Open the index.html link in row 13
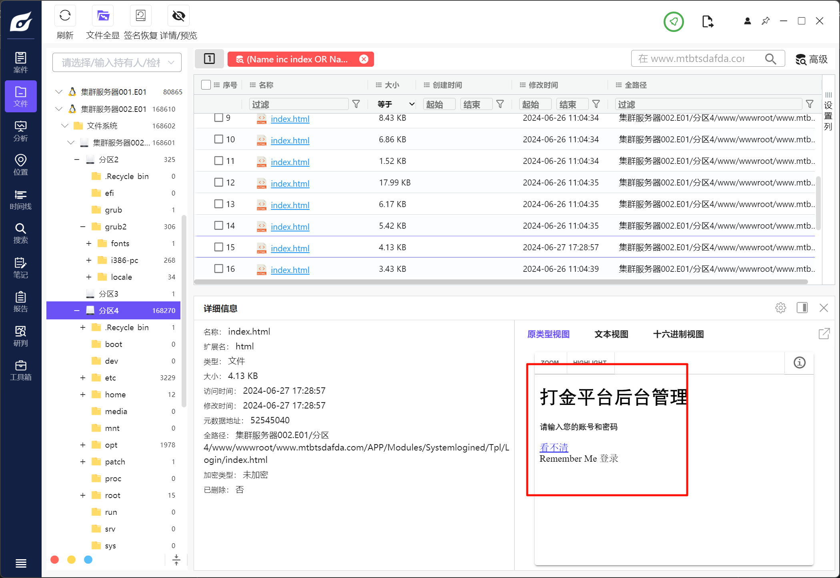Image resolution: width=840 pixels, height=578 pixels. pyautogui.click(x=290, y=205)
